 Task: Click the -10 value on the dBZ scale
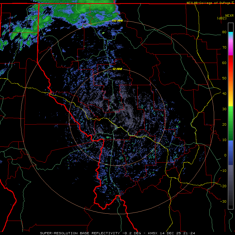(x=223, y=171)
